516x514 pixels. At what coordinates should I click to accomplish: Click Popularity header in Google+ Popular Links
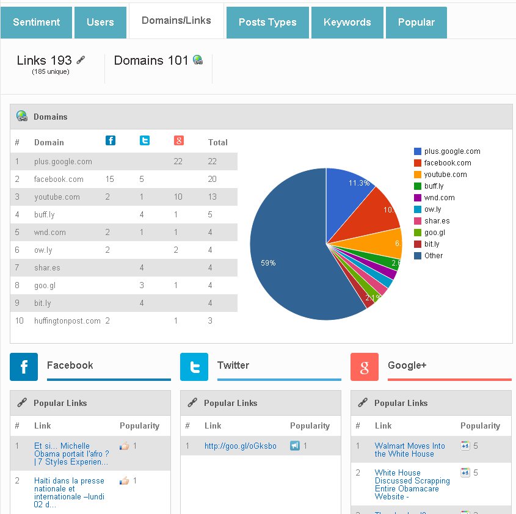coord(481,426)
